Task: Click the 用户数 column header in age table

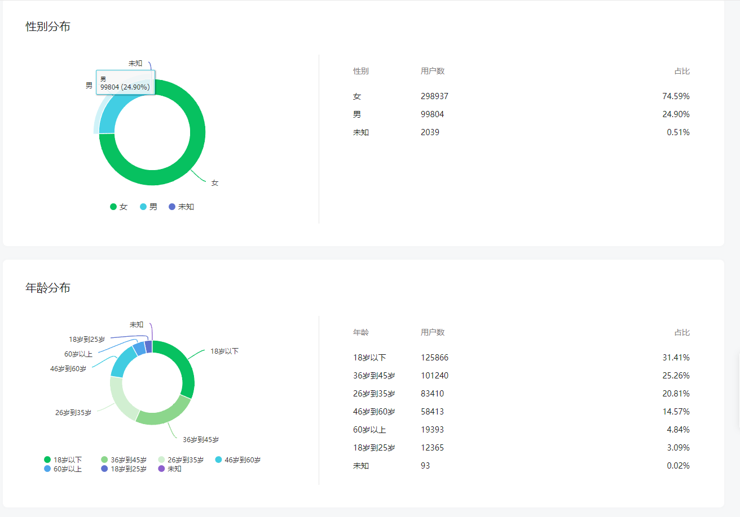Action: (433, 332)
